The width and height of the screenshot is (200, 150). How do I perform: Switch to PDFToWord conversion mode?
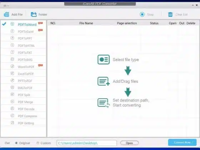point(27,25)
